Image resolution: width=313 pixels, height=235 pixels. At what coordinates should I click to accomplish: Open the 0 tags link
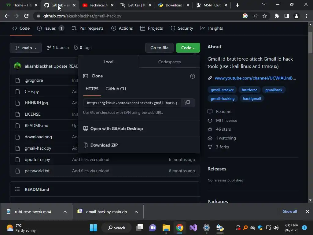coord(83,47)
